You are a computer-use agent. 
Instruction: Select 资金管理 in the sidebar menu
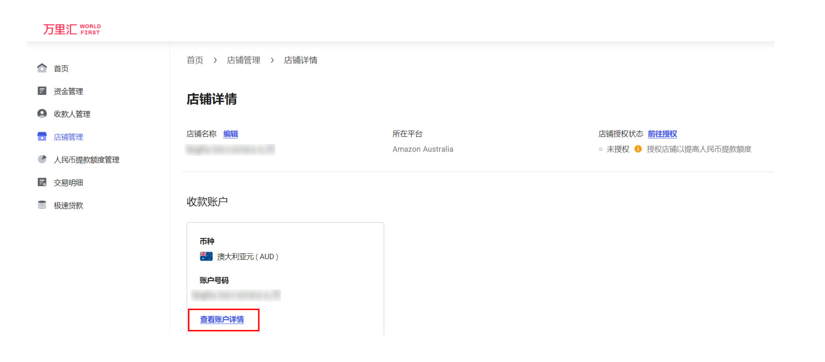[69, 91]
